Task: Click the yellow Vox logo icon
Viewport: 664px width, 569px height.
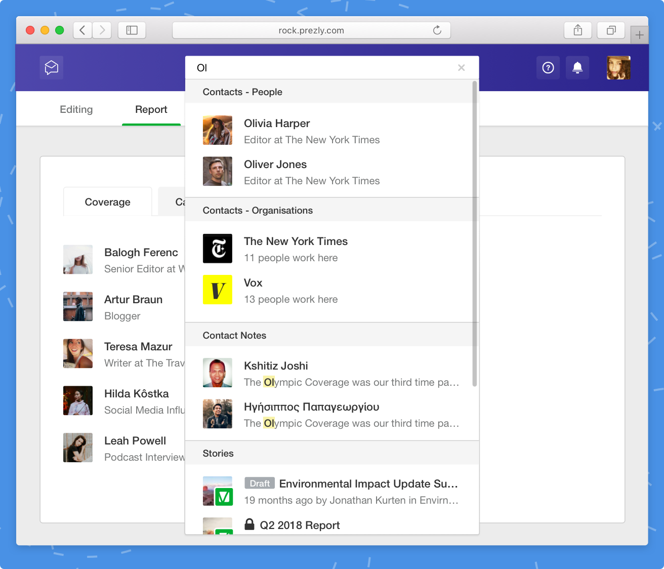Action: (218, 290)
